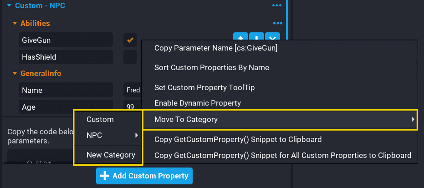Move the GiveGun property down

pyautogui.click(x=256, y=38)
